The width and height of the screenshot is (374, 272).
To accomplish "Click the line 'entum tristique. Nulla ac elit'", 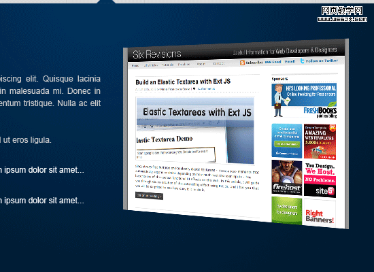I will (50, 103).
